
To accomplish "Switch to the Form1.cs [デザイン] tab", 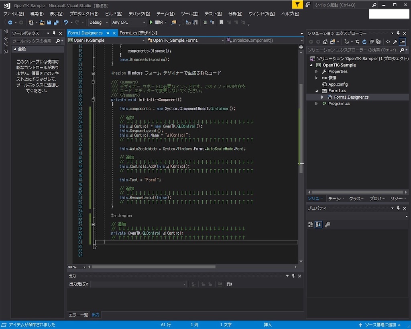I will click(138, 33).
